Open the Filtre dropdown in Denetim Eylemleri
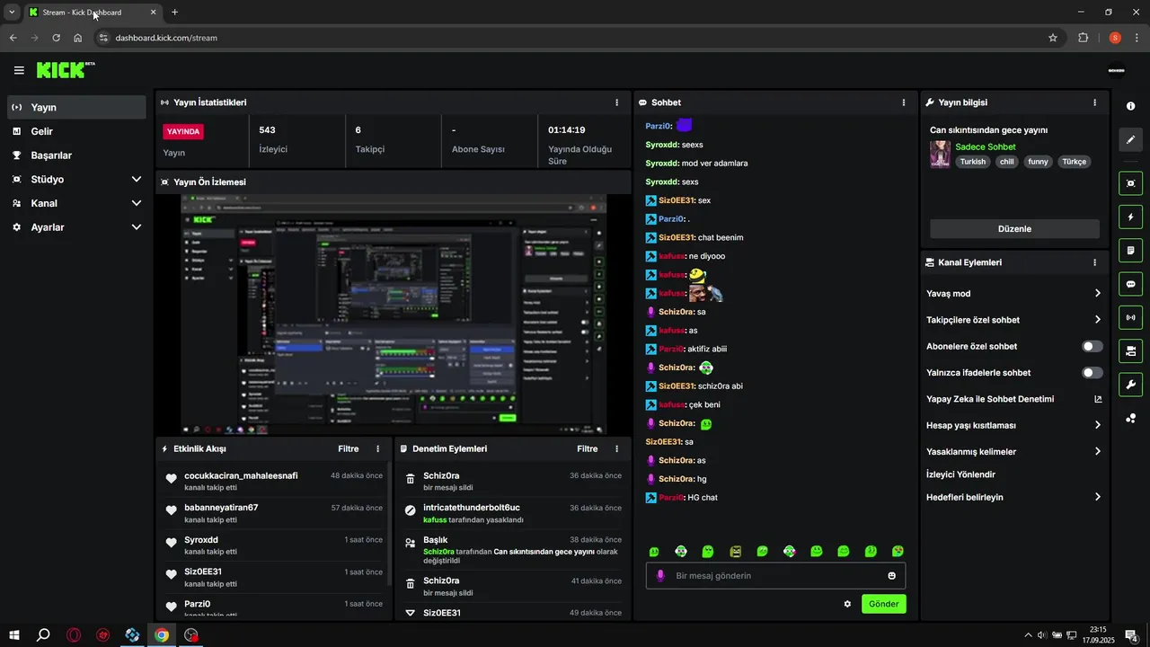Image resolution: width=1150 pixels, height=647 pixels. (x=588, y=448)
